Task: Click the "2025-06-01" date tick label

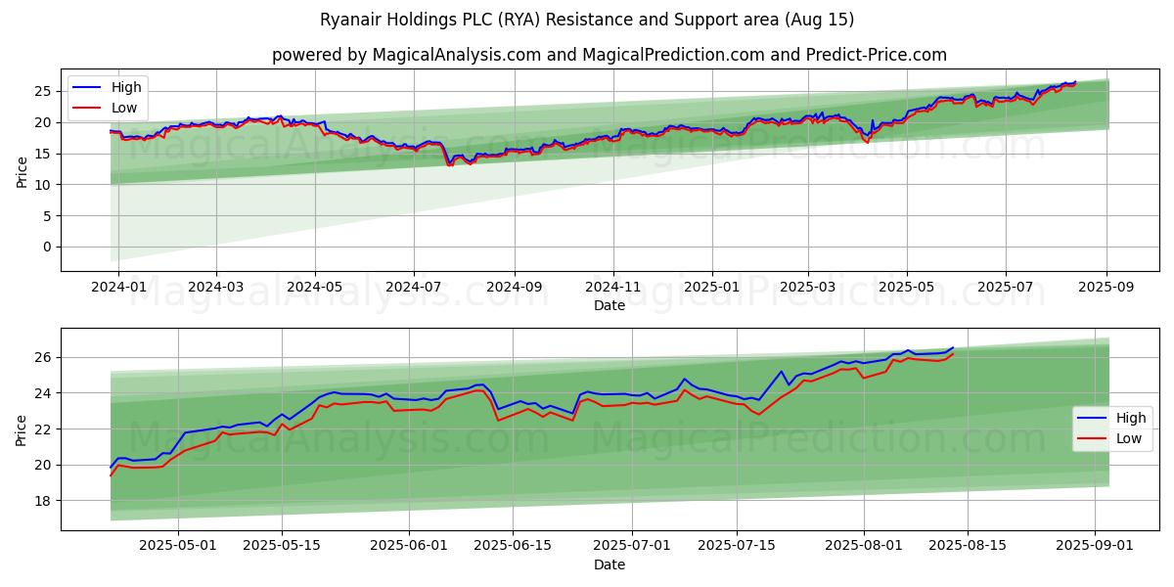Action: click(x=408, y=547)
